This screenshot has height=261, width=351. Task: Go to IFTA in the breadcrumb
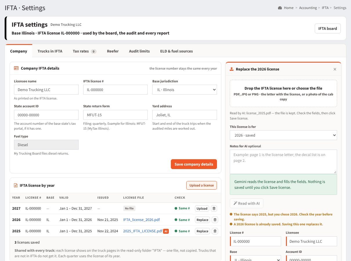(x=325, y=8)
